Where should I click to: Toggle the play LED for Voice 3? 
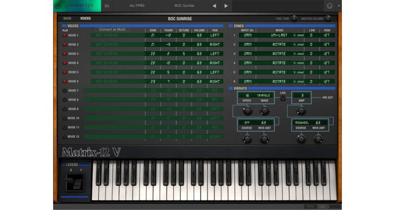click(x=65, y=54)
